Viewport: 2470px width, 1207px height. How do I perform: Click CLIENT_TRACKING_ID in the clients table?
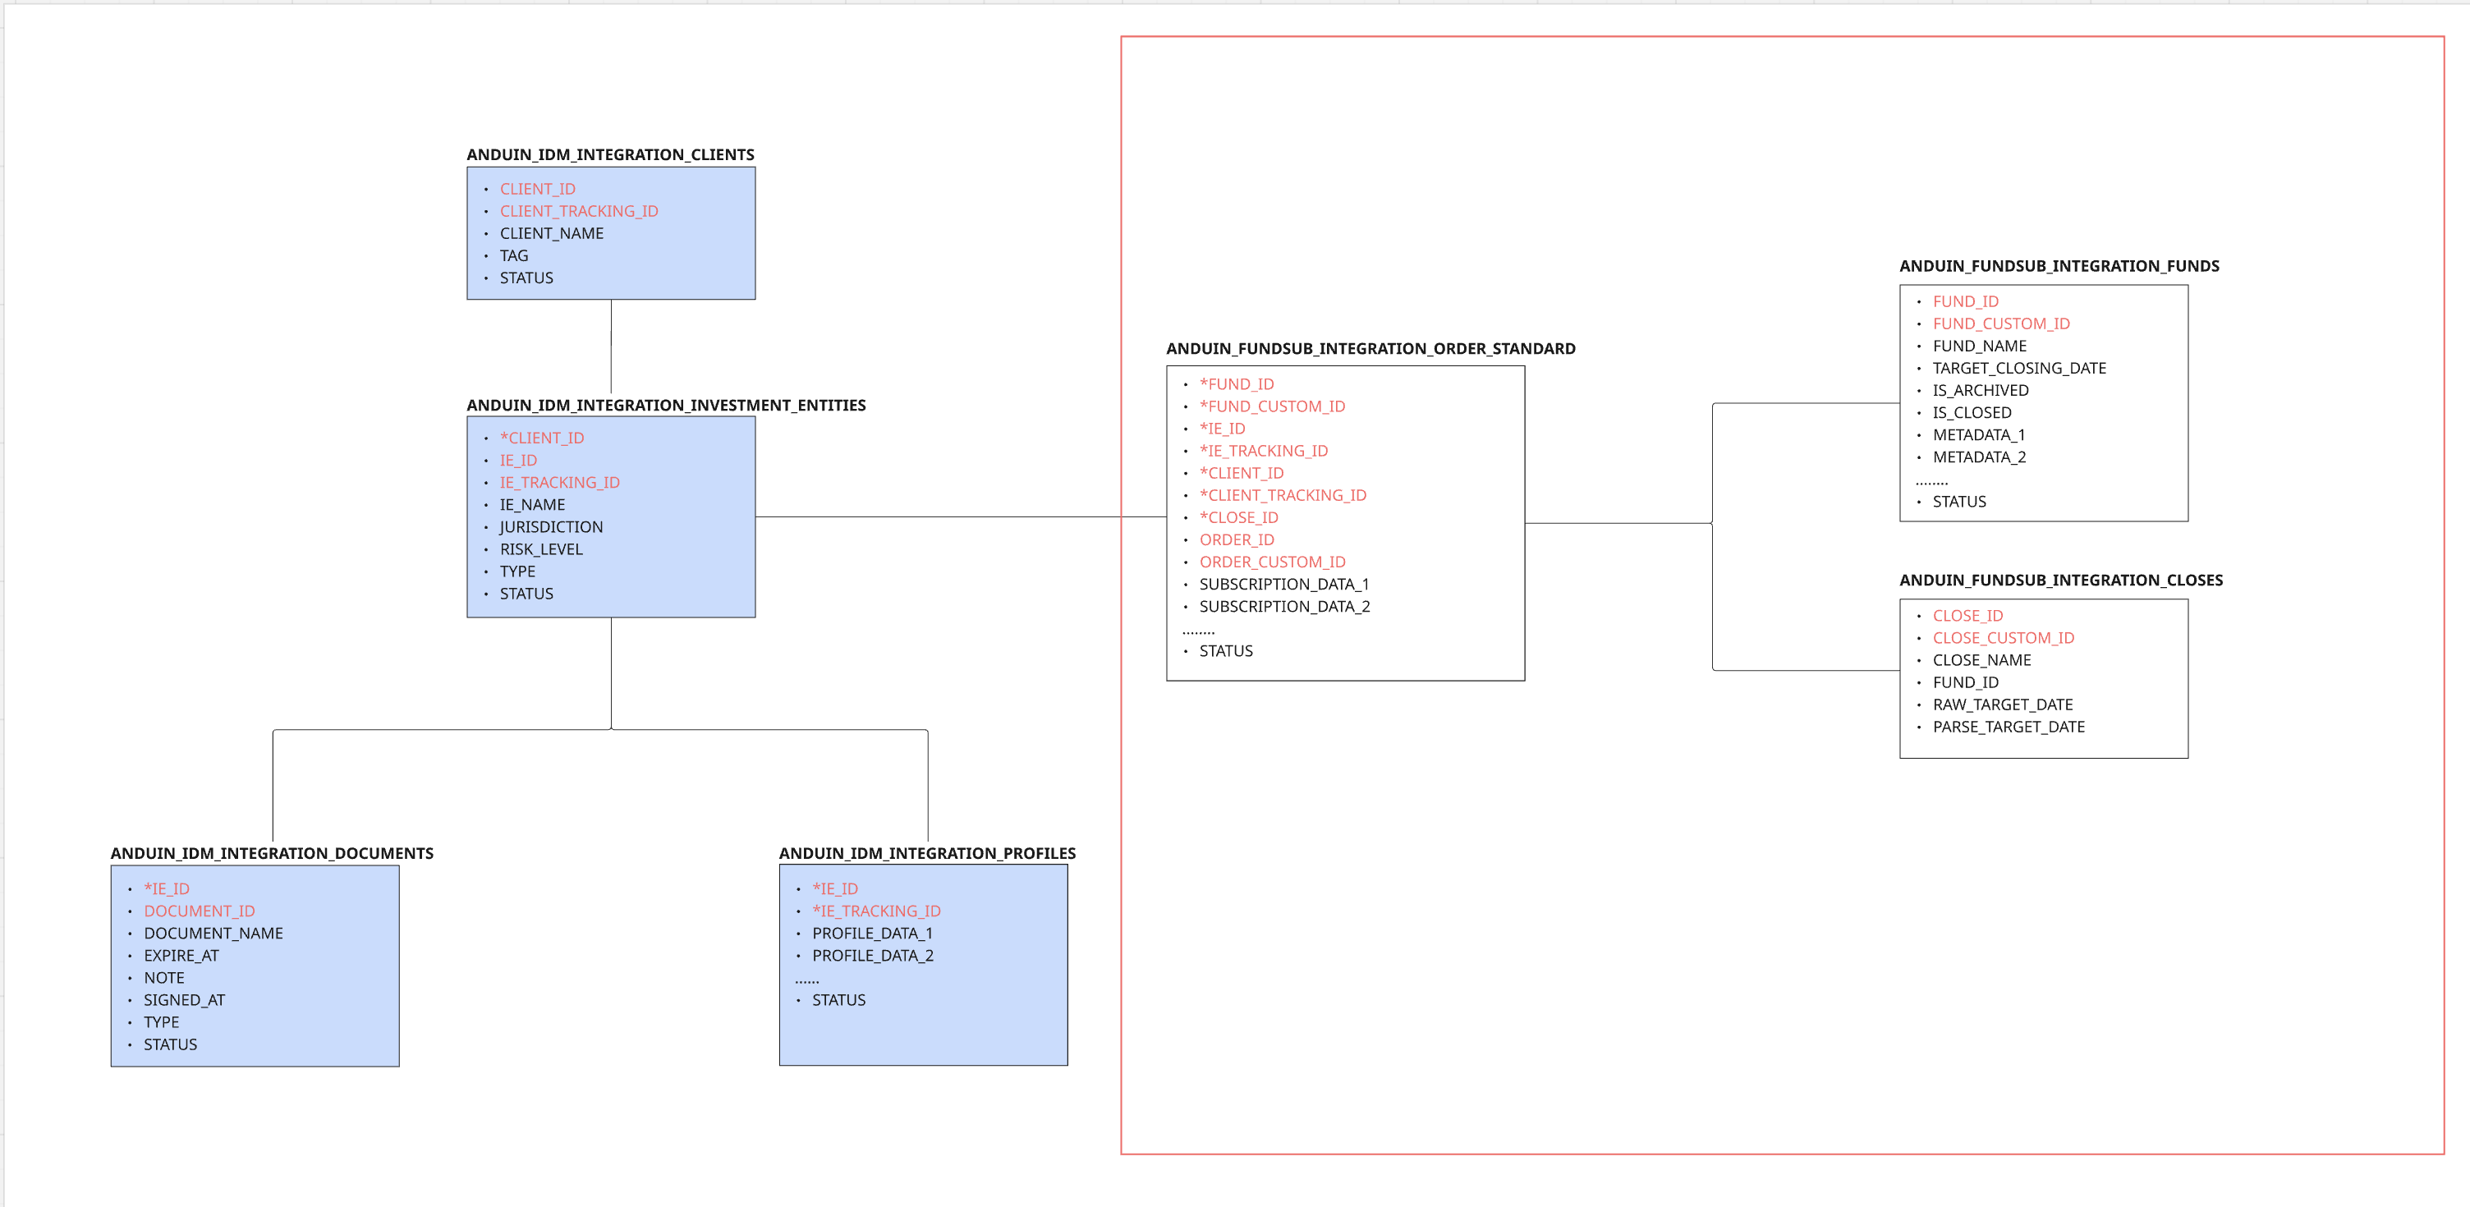[578, 211]
